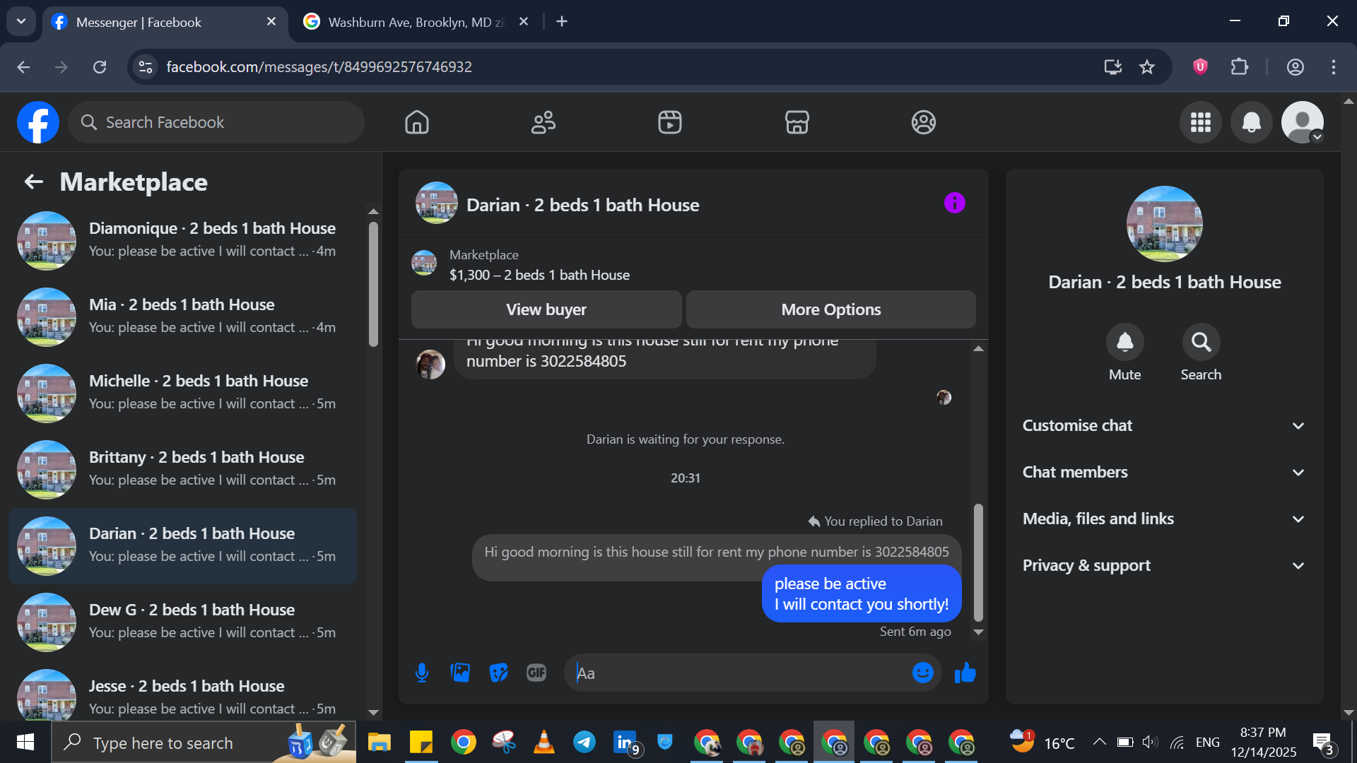This screenshot has width=1357, height=763.
Task: Open the sticker picker icon
Action: click(x=498, y=673)
